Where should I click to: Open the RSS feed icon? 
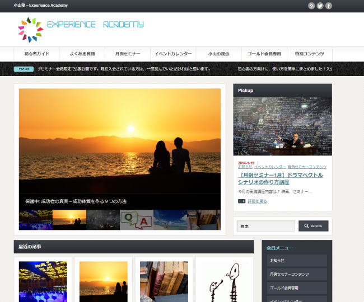(311, 6)
